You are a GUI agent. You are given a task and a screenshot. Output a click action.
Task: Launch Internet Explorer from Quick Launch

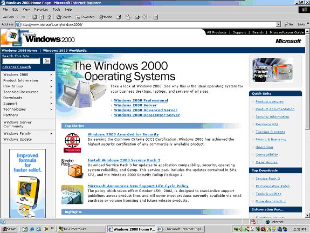(32, 229)
